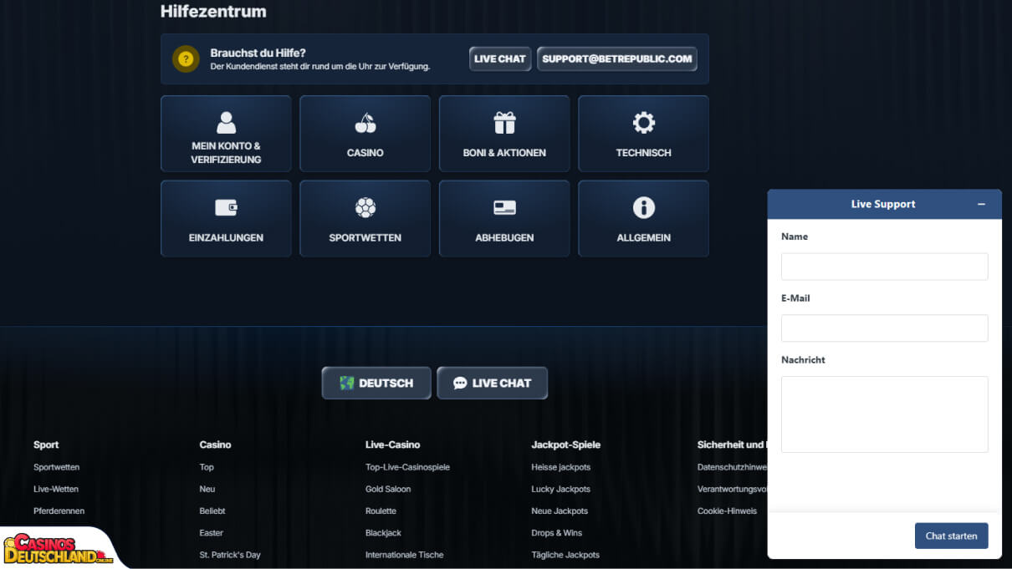1012x569 pixels.
Task: Open the St. Patrick's Day link
Action: (231, 555)
